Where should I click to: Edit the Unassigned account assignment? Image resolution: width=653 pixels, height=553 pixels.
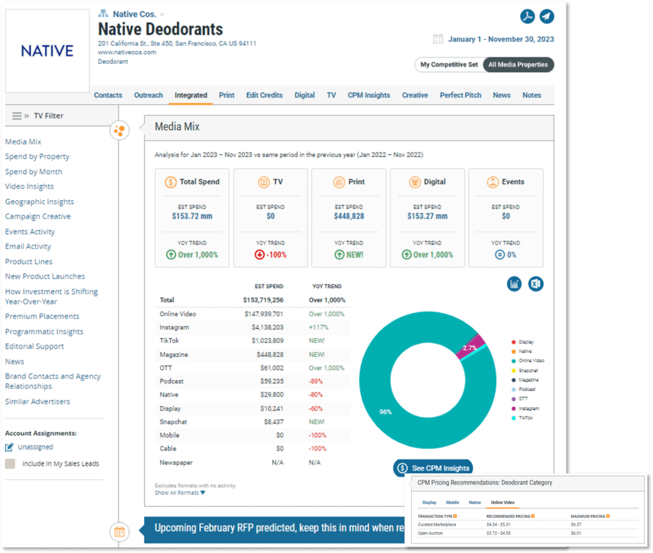[9, 447]
